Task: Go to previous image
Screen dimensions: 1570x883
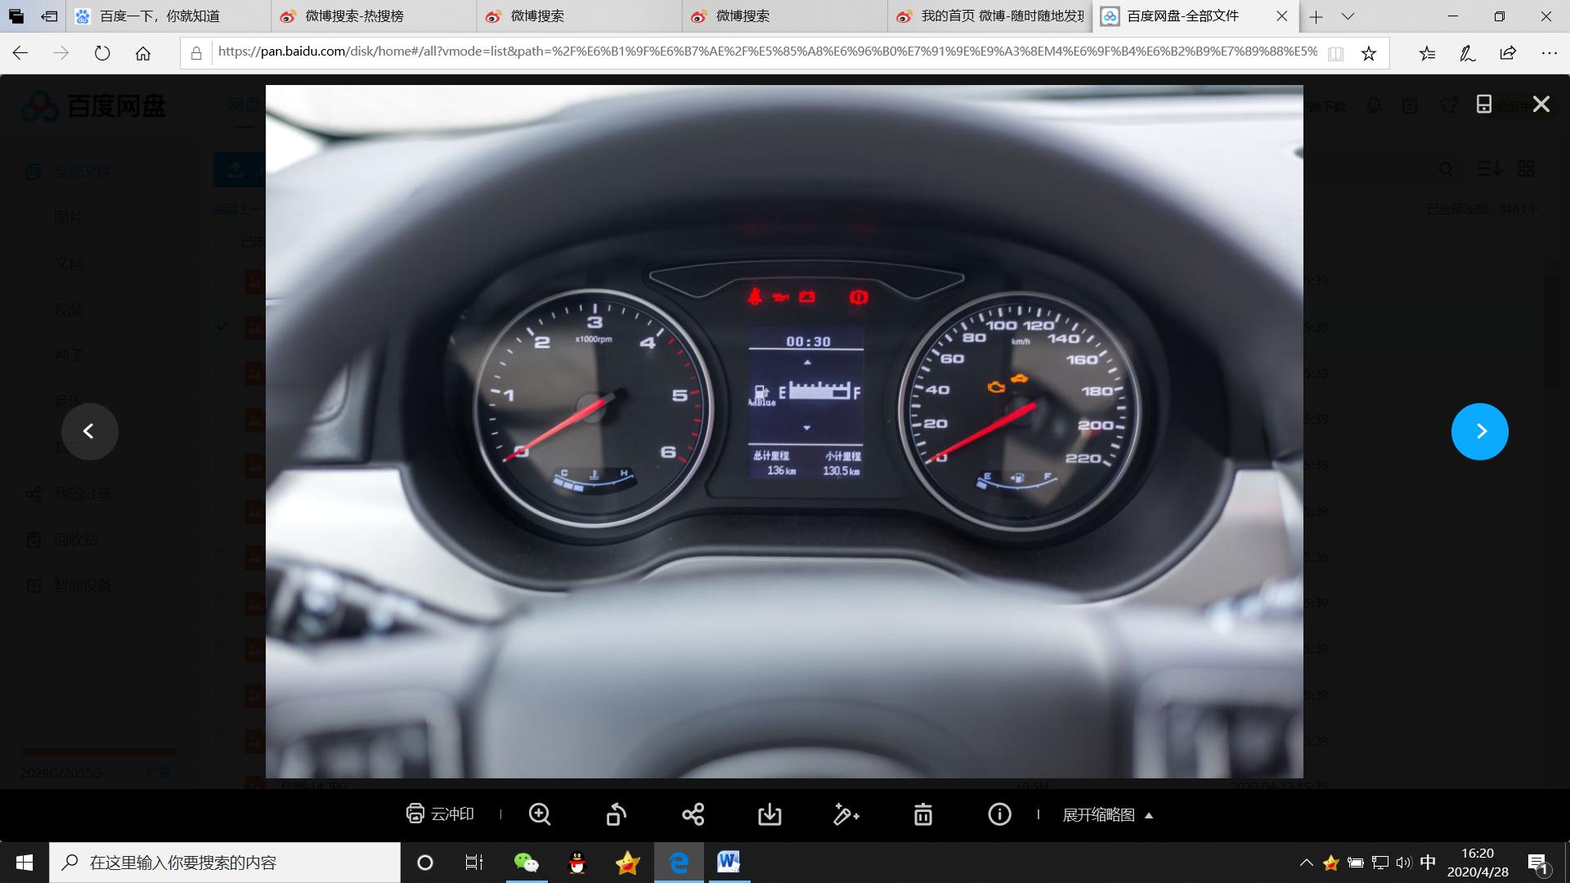Action: tap(89, 432)
